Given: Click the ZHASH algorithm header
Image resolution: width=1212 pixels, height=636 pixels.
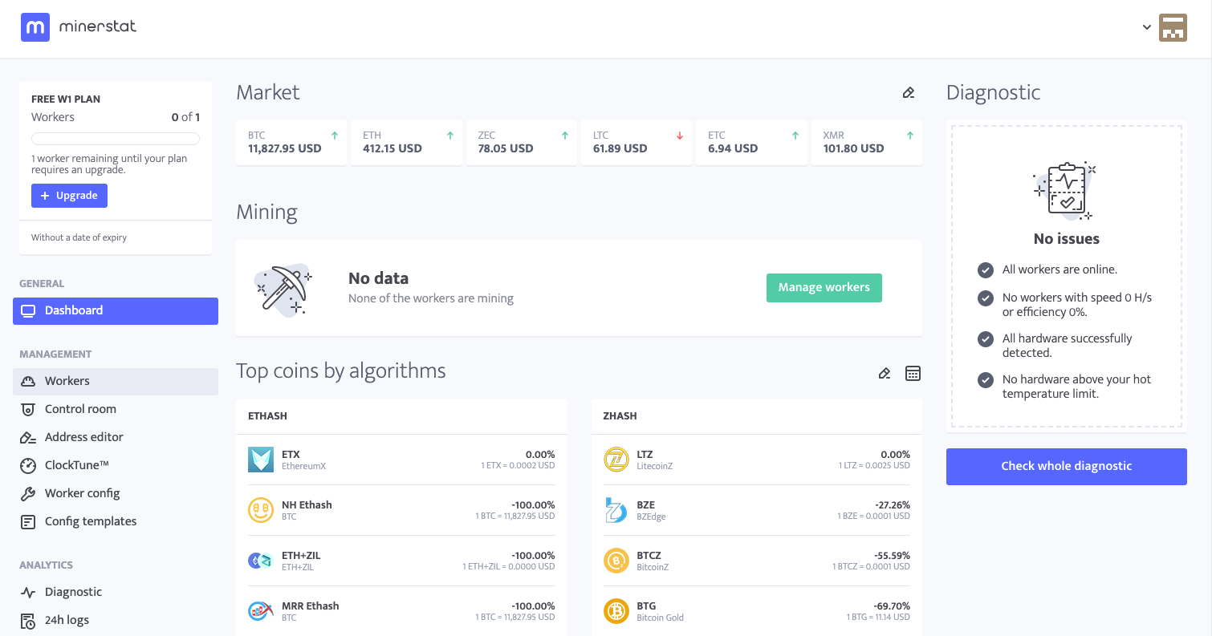Looking at the screenshot, I should tap(620, 416).
